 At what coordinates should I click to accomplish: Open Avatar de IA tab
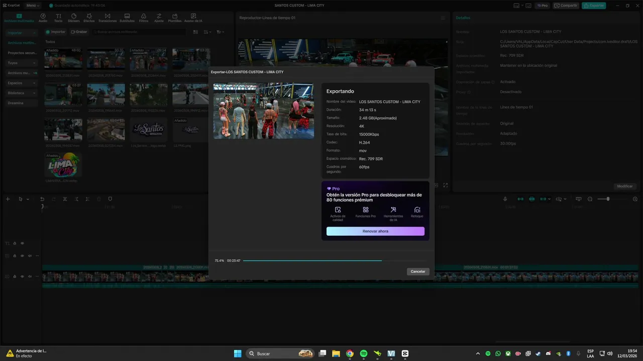tap(193, 18)
